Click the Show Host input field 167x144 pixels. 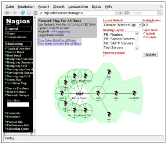pos(18,104)
